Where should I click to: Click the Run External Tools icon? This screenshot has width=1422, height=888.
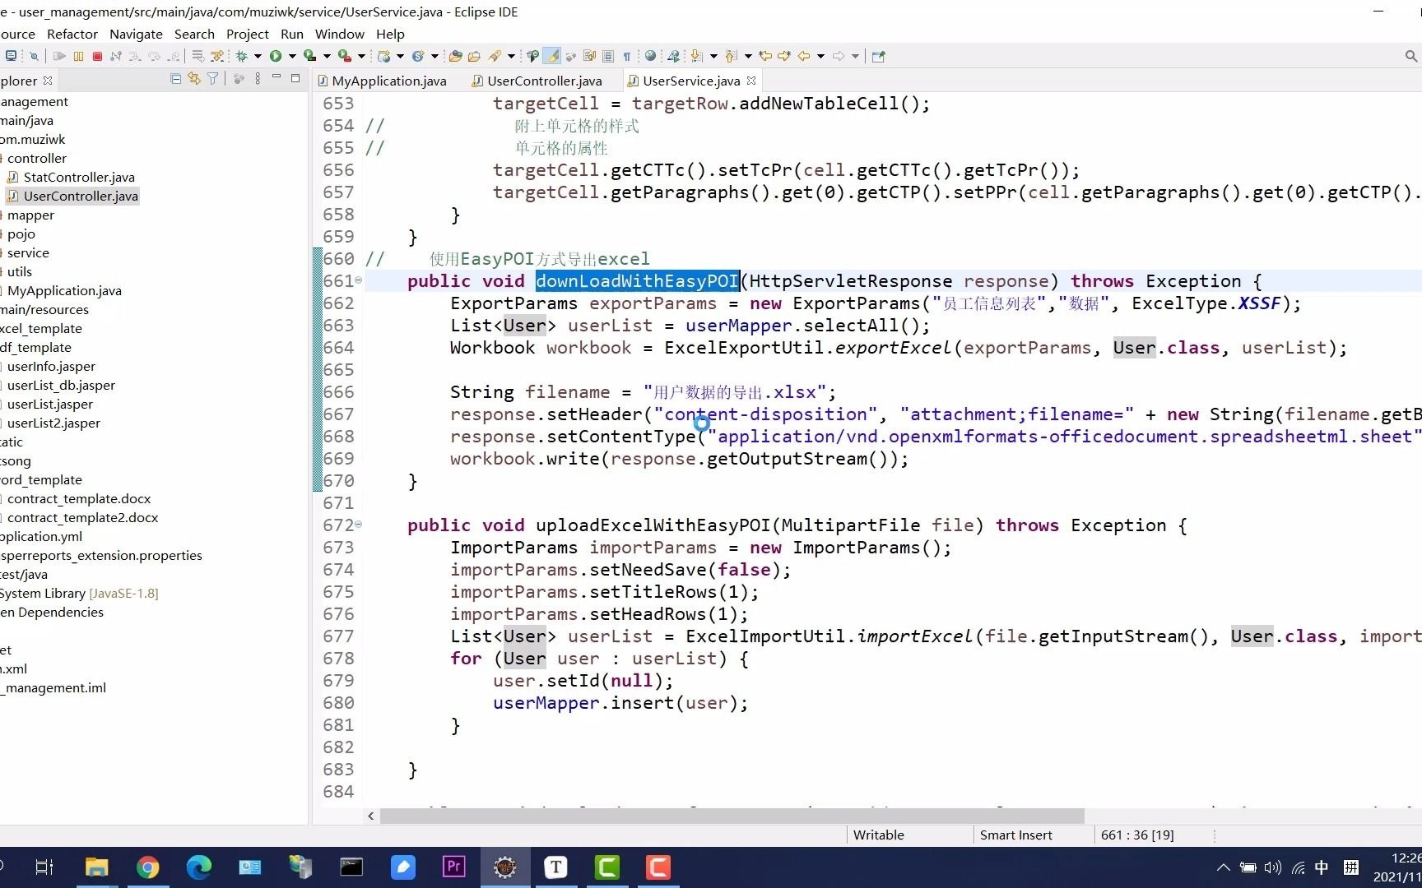point(345,56)
